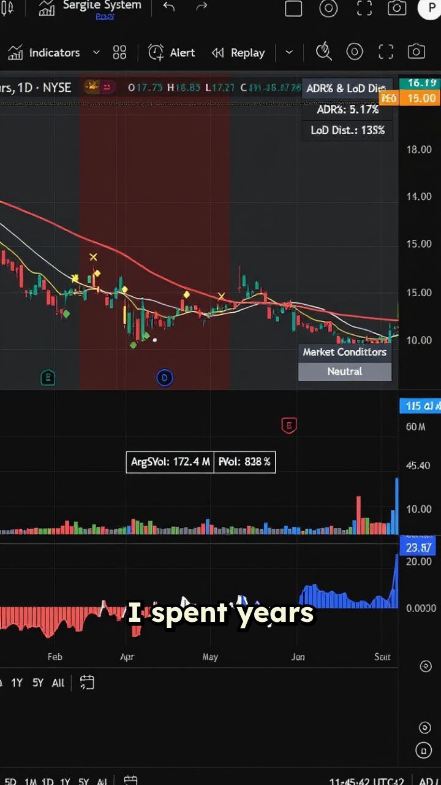Start Bar Replay mode
The width and height of the screenshot is (441, 785).
click(x=238, y=53)
